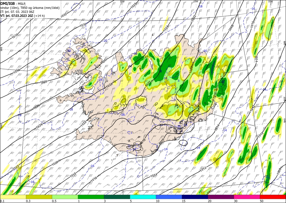Pick the blue 10–15 legend swatch
This screenshot has width=286, height=203.
(x=169, y=197)
